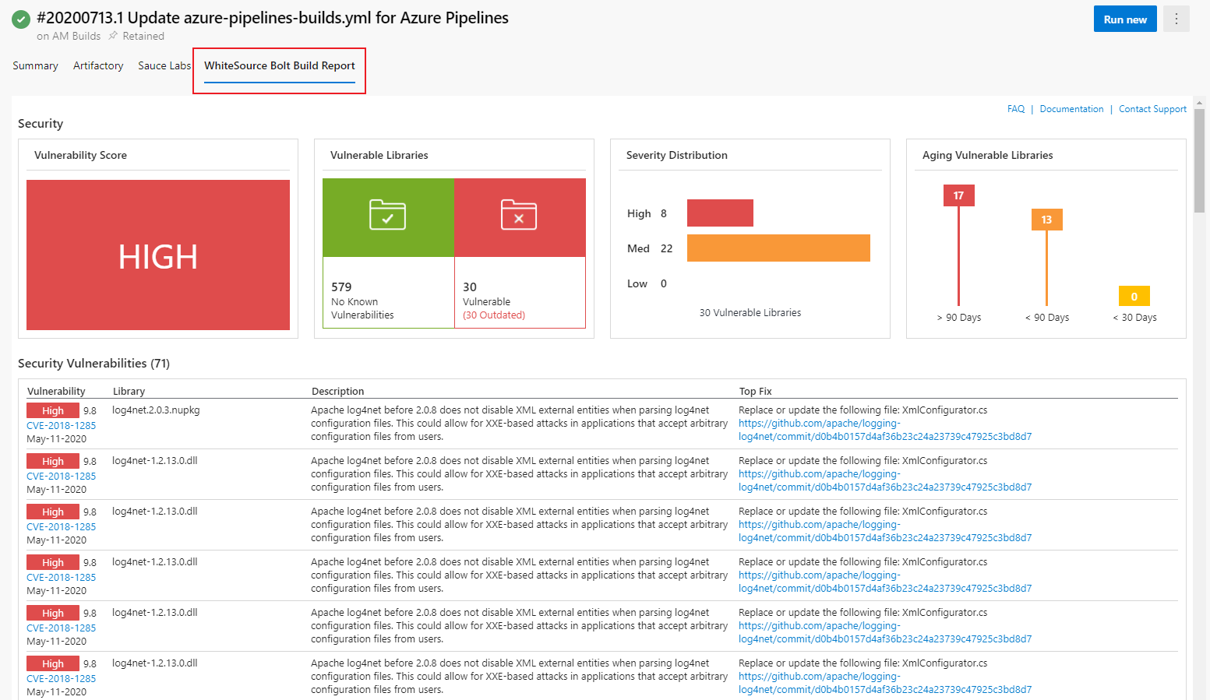Screen dimensions: 1210x700
Task: Click the green no-known-vulnerabilities folder icon
Action: [387, 215]
